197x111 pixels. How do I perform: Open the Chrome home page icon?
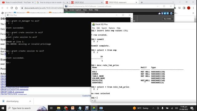16,8
